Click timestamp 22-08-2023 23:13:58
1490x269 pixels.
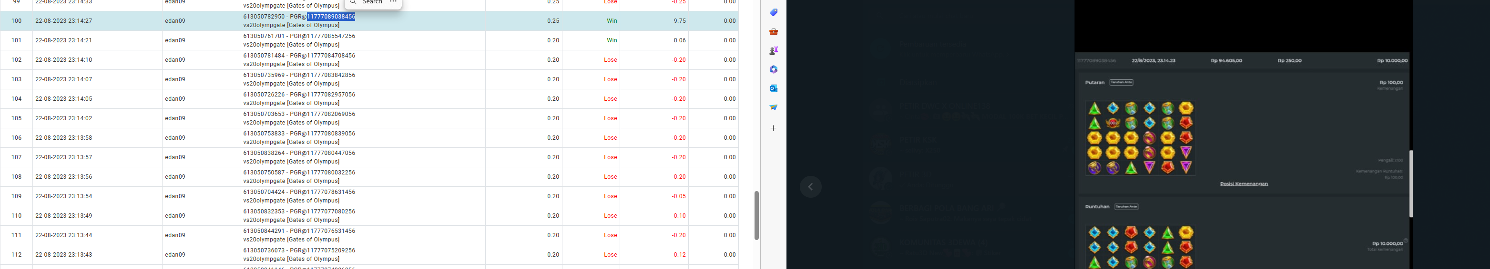click(x=63, y=138)
